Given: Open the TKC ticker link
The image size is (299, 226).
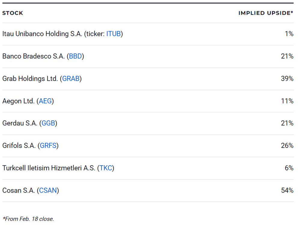Looking at the screenshot, I should [x=106, y=168].
